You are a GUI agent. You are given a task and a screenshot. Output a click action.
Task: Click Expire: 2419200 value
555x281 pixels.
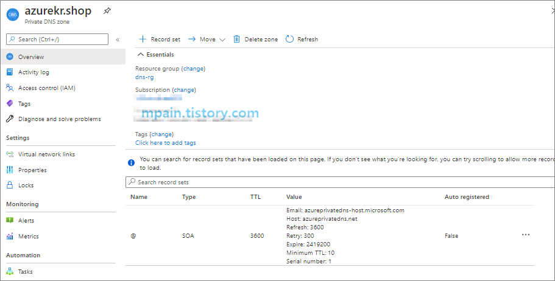pos(309,245)
